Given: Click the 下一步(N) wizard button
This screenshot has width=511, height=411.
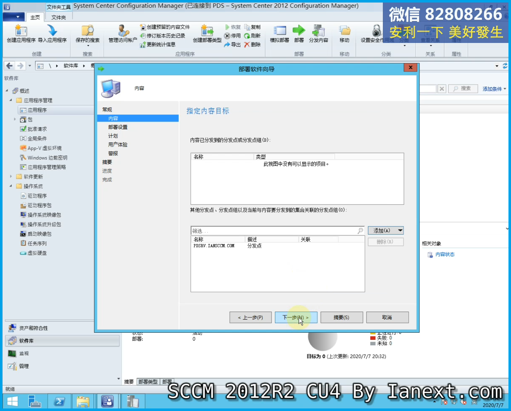Looking at the screenshot, I should click(x=296, y=317).
